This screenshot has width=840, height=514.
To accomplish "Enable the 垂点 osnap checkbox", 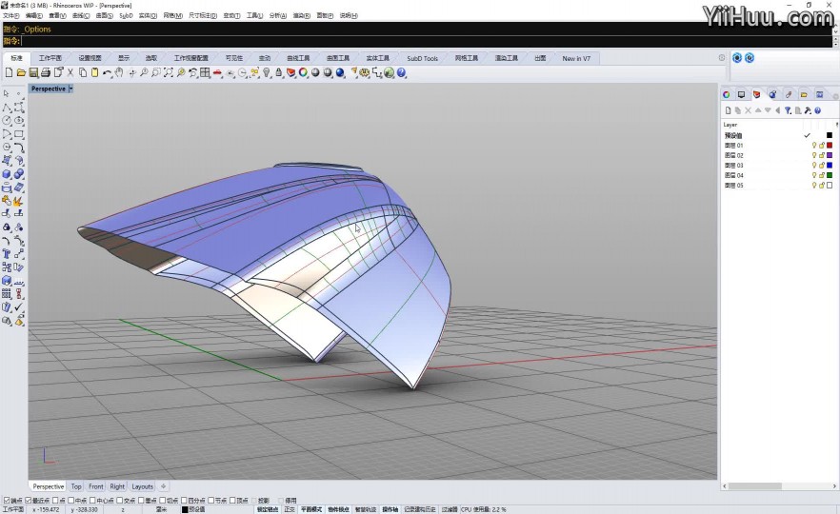I will pos(141,501).
